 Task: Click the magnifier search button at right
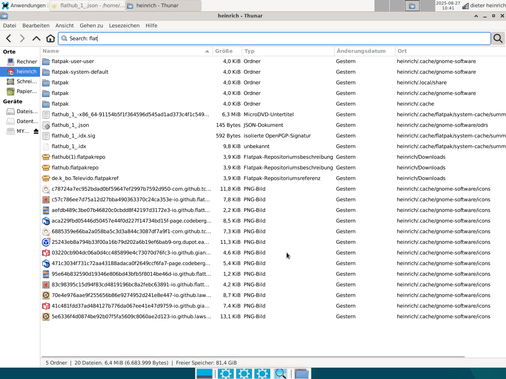498,38
